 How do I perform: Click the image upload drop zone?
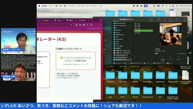click(76, 61)
